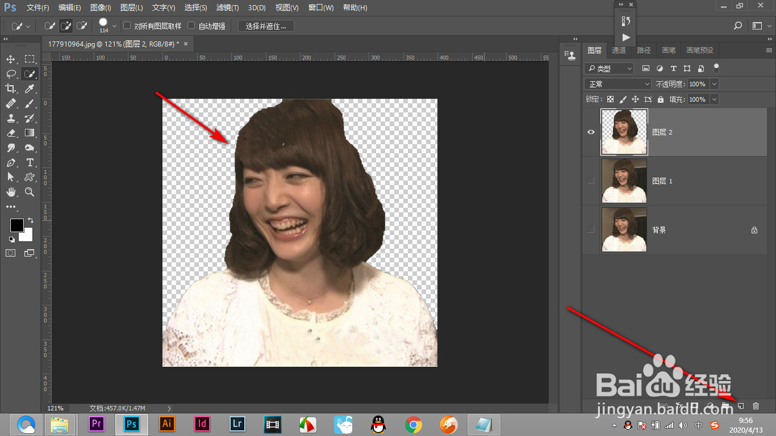The width and height of the screenshot is (776, 436).
Task: Filter layers by adjustment type
Action: pos(660,68)
